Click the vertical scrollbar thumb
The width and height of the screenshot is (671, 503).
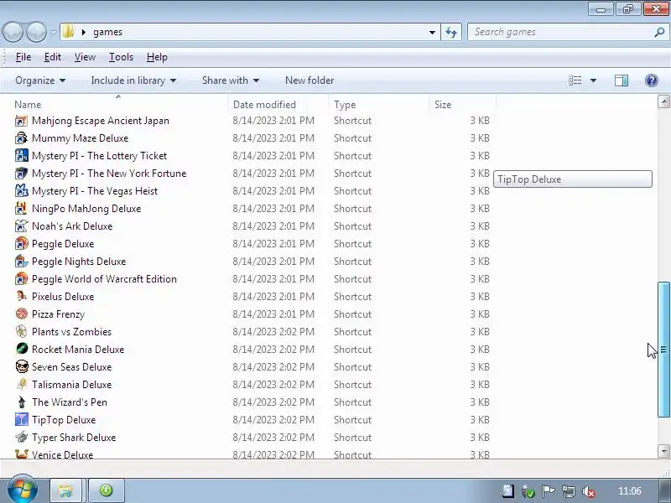tap(663, 349)
